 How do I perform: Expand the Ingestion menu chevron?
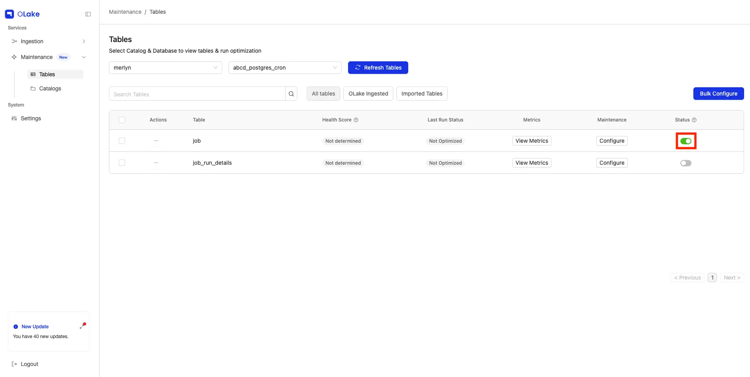[x=84, y=41]
